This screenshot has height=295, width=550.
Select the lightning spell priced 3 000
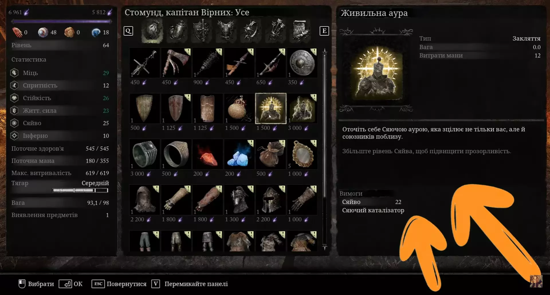(302, 109)
